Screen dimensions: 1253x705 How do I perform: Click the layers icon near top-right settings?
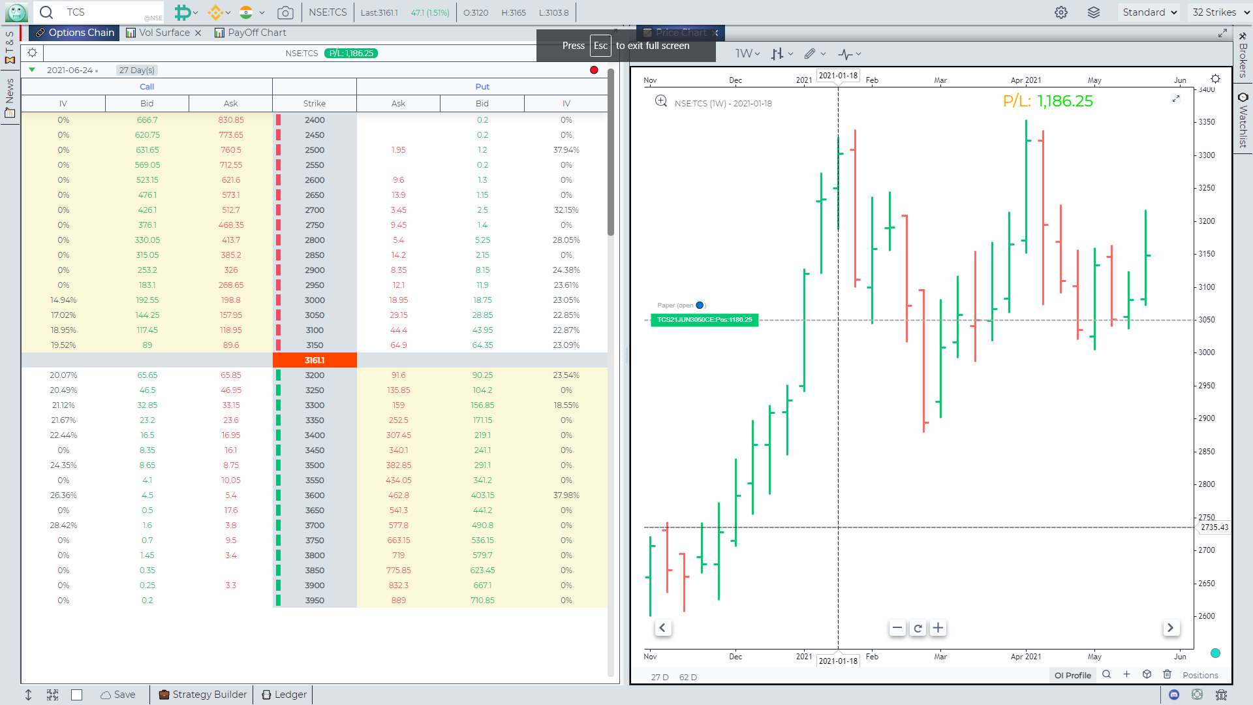1094,12
